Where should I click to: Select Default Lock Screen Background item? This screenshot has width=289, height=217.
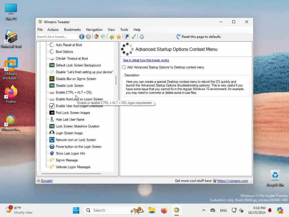(78, 65)
